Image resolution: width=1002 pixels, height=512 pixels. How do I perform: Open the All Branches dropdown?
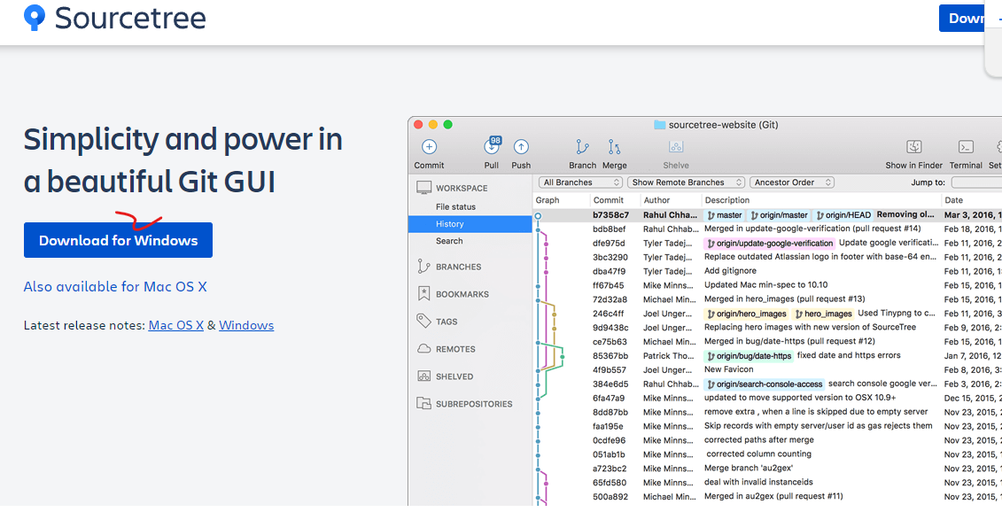pos(580,182)
